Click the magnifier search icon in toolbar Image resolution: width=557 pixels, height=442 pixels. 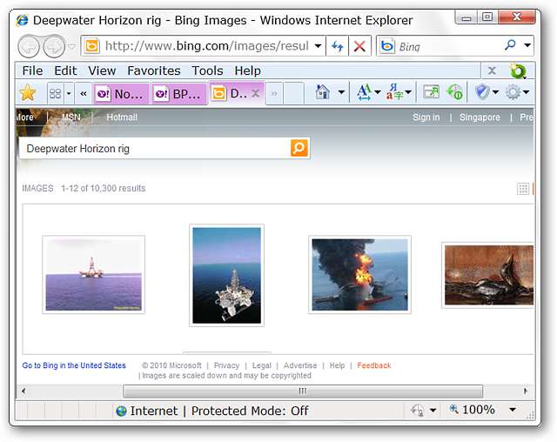510,45
